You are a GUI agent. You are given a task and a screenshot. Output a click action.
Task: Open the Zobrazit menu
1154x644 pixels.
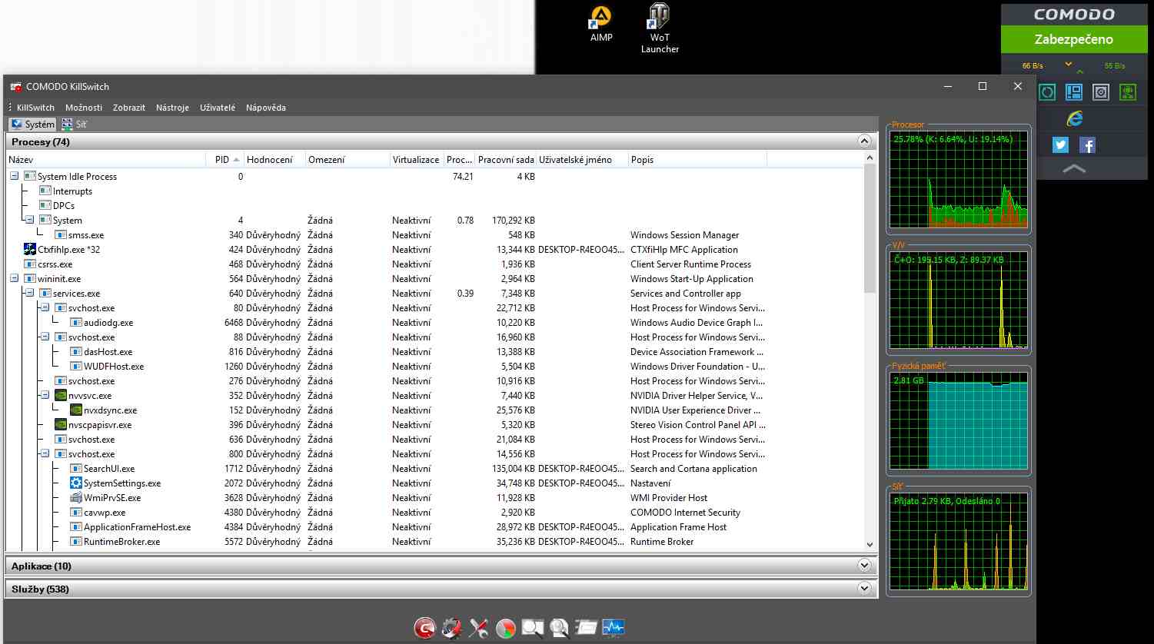coord(128,108)
